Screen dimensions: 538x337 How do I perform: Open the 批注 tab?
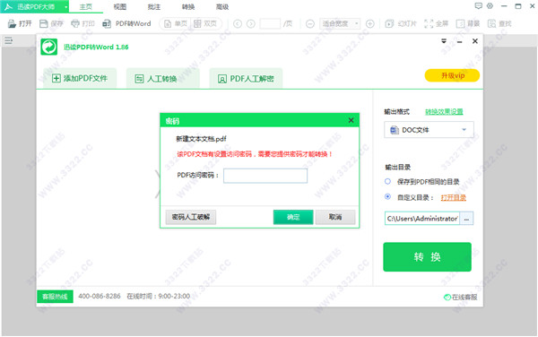click(x=154, y=7)
